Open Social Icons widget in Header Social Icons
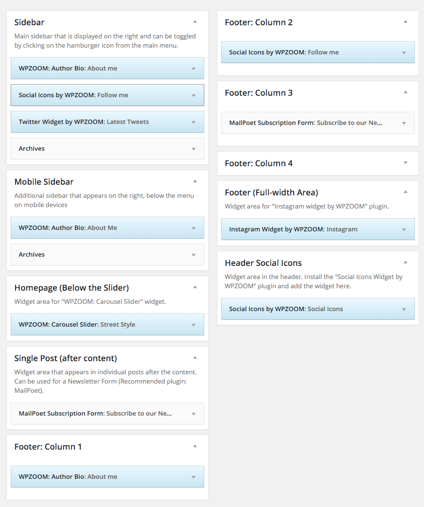 [x=318, y=309]
